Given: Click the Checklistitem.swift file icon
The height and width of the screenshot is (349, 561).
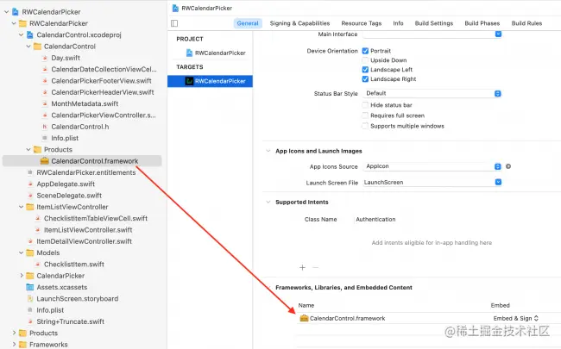Looking at the screenshot, I should point(38,265).
